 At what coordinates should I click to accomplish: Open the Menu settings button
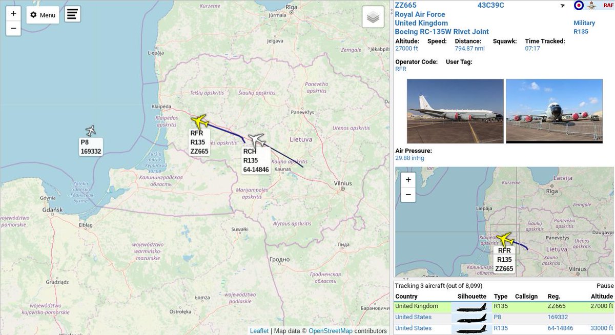[x=43, y=15]
